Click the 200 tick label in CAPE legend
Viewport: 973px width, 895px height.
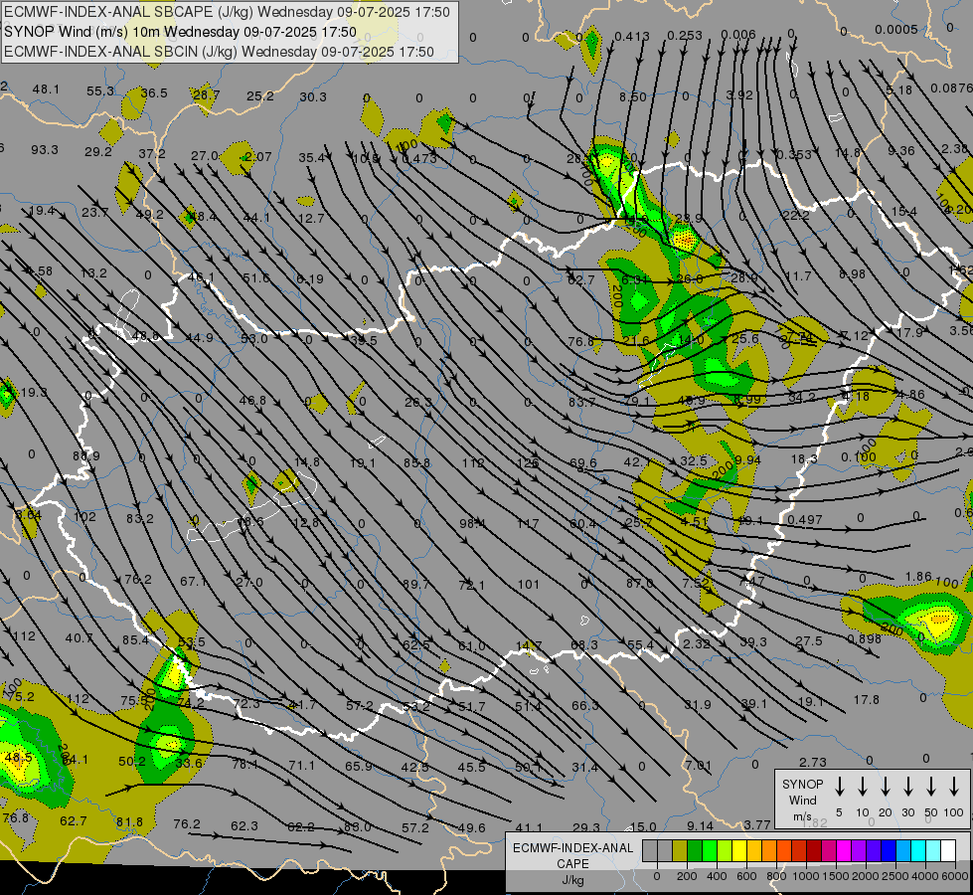[x=687, y=875]
